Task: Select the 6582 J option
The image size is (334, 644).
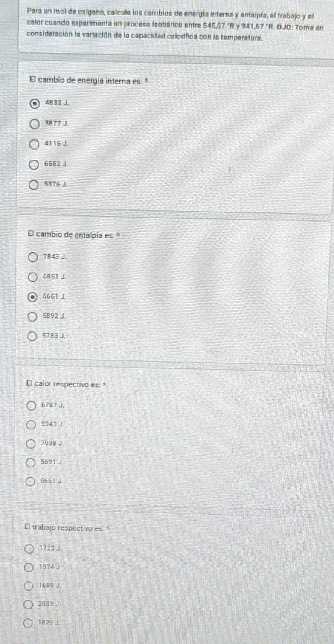Action: [x=34, y=165]
